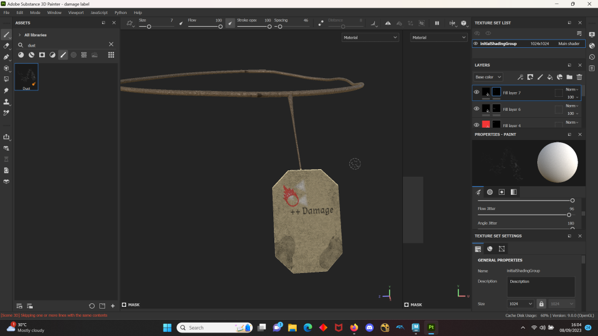
Task: Add effect with the magic wand icon in Layers
Action: pyautogui.click(x=520, y=77)
